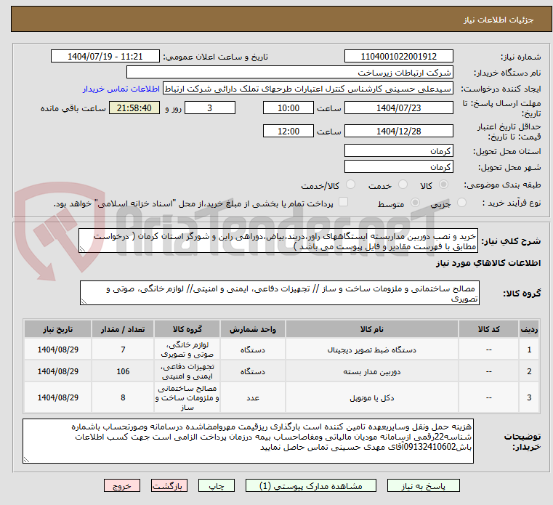
Task: Click the شهر محل تحویل field
Action: tap(399, 166)
